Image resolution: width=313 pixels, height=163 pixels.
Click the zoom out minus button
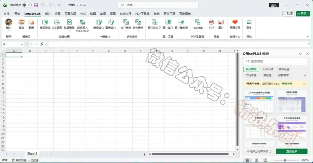[x=272, y=160]
